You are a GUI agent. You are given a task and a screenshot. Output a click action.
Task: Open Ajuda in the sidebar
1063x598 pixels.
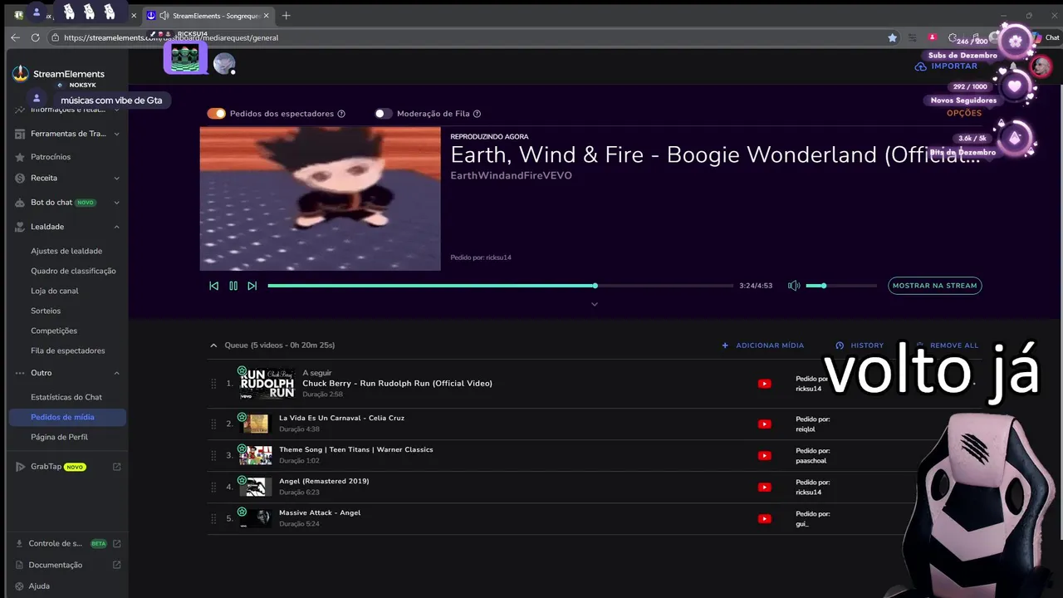tap(39, 586)
